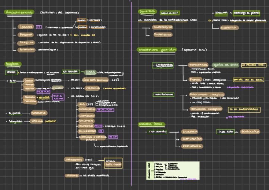Viewport: 269px width, 190px height.
Task: Click the Biperideno tan label
Action: coord(27,49)
